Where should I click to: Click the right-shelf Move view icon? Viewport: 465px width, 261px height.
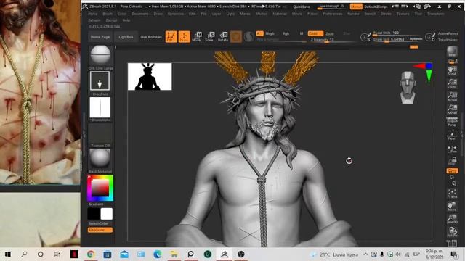[x=452, y=206]
